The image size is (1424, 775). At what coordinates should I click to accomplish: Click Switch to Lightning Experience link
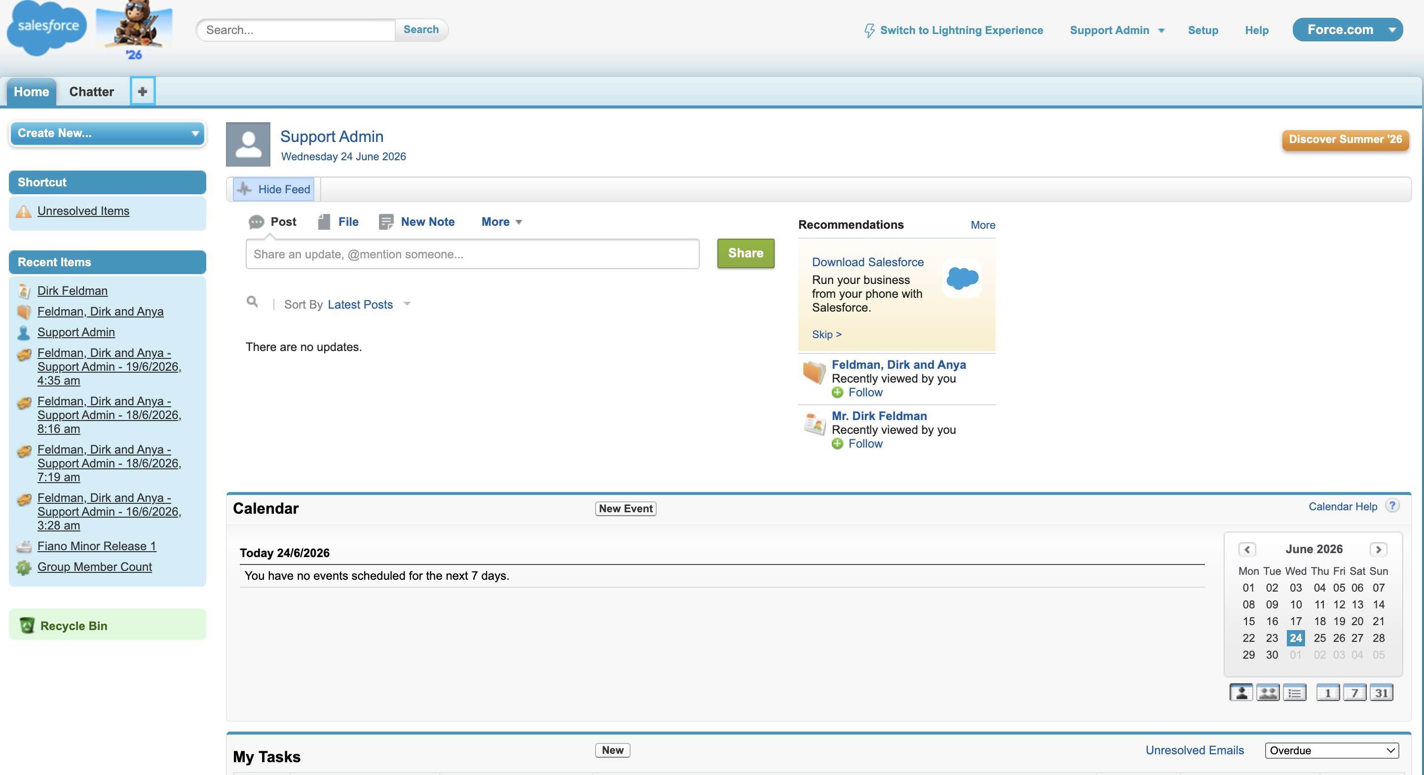point(961,31)
